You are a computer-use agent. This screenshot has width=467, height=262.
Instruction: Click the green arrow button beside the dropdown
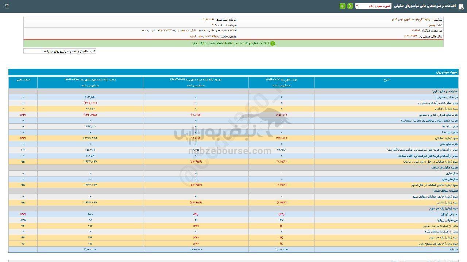350,6
